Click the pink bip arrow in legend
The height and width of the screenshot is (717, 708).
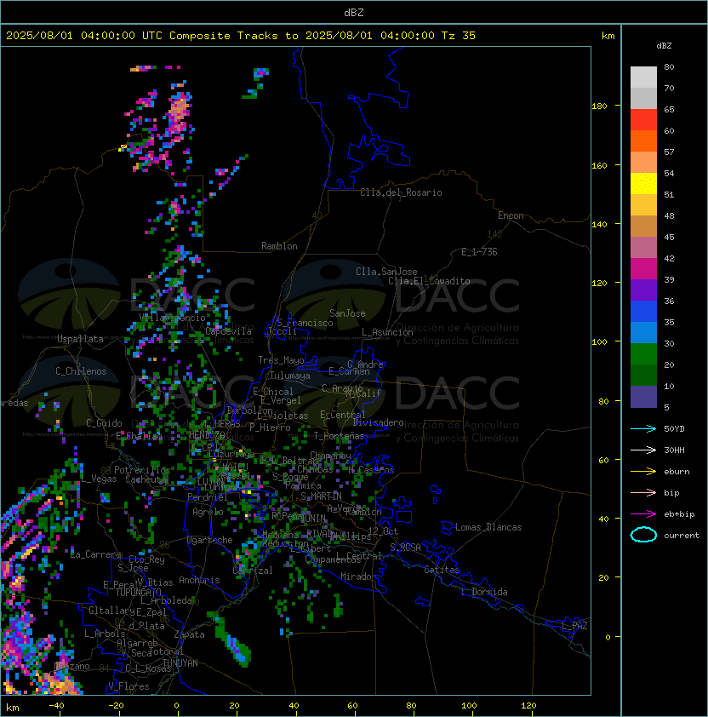point(643,492)
